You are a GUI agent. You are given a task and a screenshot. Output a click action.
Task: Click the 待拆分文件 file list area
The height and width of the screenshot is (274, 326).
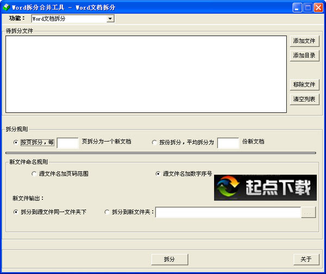[x=146, y=74]
